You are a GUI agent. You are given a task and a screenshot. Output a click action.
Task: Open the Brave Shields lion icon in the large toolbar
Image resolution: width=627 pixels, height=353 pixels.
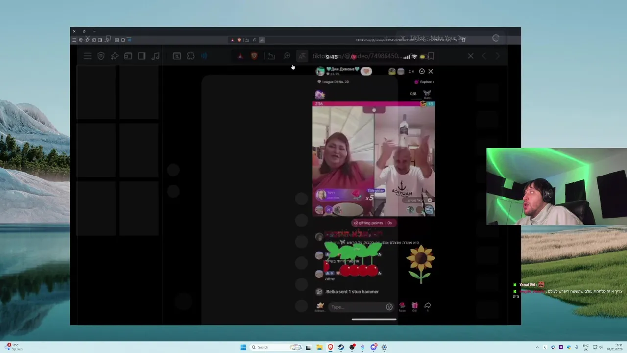[254, 56]
